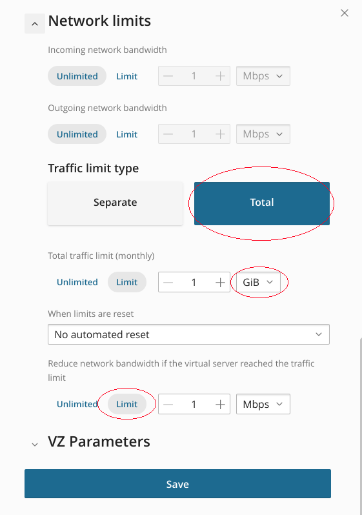Decrease total traffic limit with minus icon
362x515 pixels.
[x=168, y=282]
